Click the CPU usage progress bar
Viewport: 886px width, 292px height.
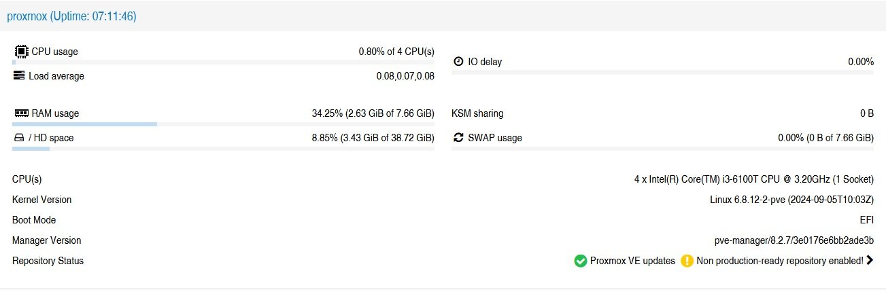click(x=223, y=62)
